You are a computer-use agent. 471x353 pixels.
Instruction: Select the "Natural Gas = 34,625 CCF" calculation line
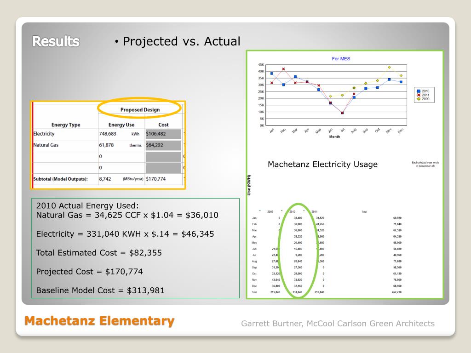[127, 215]
